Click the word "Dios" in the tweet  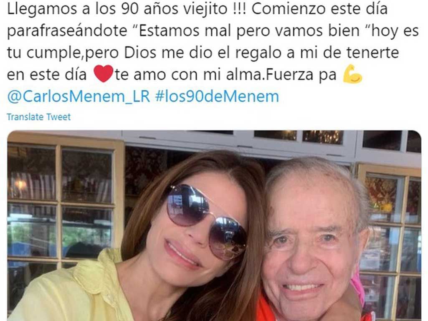point(140,52)
